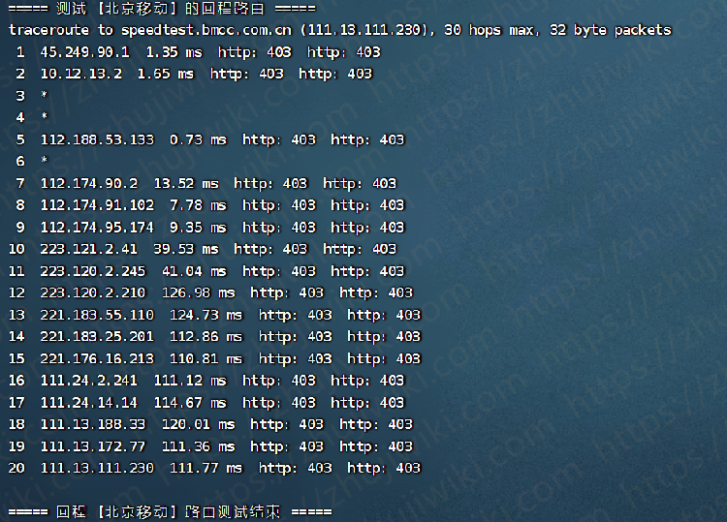The width and height of the screenshot is (727, 522).
Task: Click hop 2 IP 10.12.13.2
Action: click(x=81, y=74)
